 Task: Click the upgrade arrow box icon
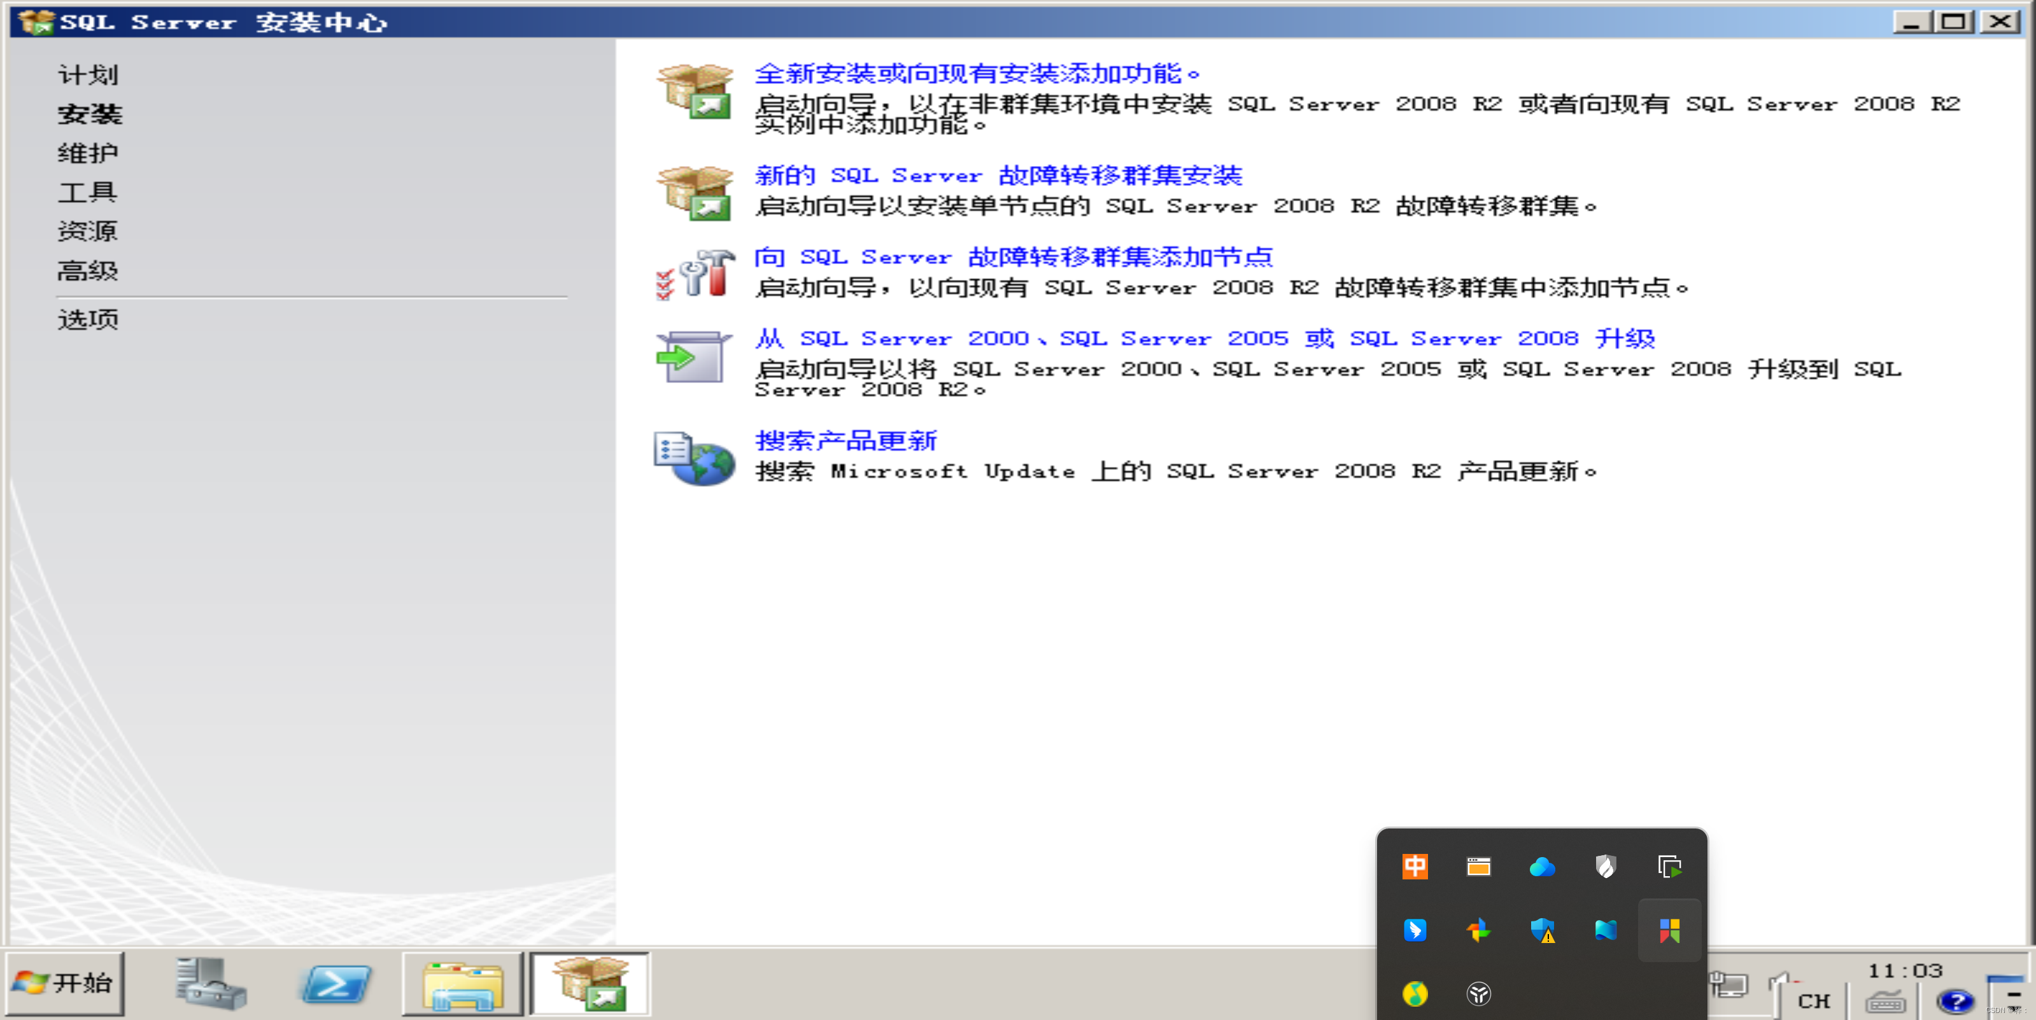(693, 357)
